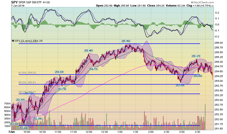Click the 3:30 time axis label
This screenshot has width=227, height=134.
click(198, 132)
